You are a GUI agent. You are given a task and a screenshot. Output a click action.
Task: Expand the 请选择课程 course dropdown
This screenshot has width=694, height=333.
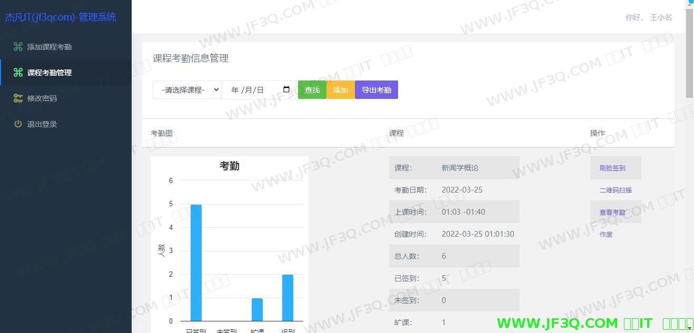tap(187, 90)
